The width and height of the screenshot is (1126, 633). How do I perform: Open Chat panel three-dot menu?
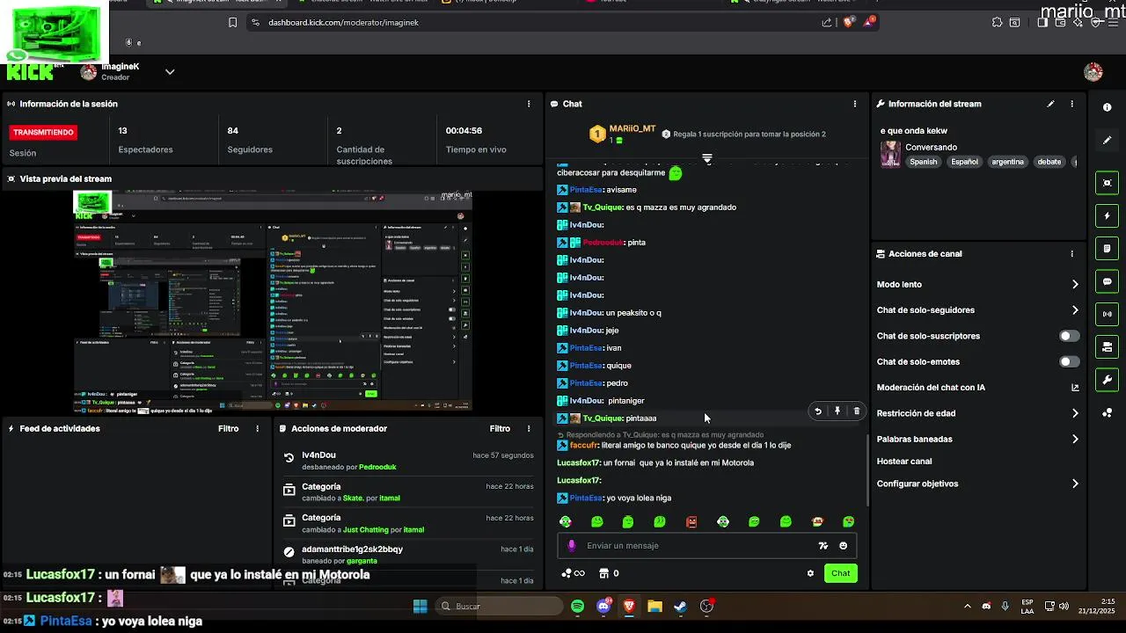(855, 104)
